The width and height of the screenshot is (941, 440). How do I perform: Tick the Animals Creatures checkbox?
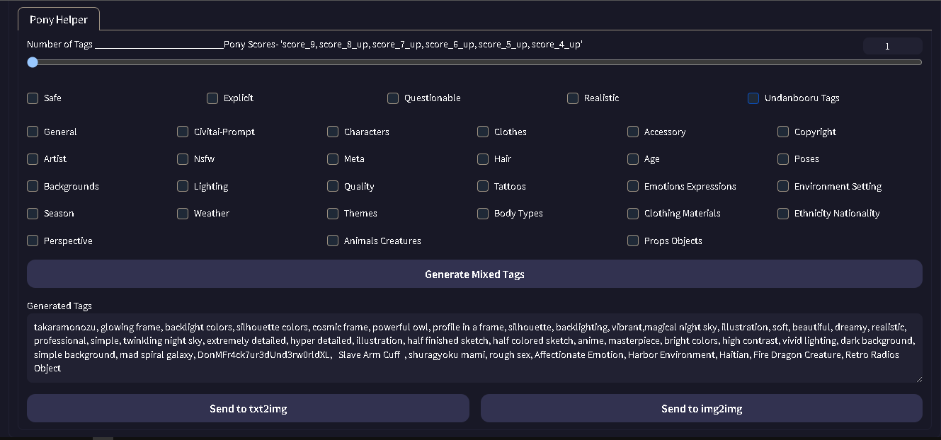[x=333, y=241]
